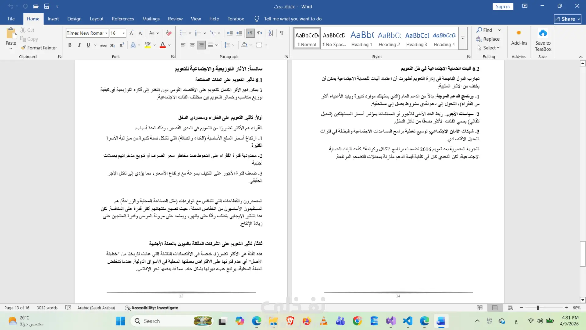Click Save to TeraBox cloud icon
The image size is (586, 330).
(x=543, y=33)
